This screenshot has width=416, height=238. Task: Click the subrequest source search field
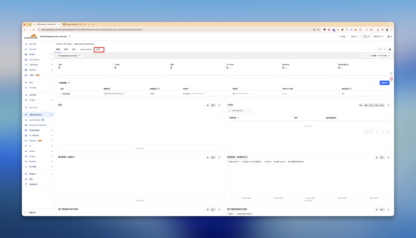coord(240,110)
